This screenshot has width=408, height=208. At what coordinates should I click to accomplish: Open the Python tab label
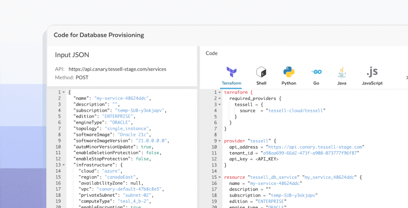point(289,83)
